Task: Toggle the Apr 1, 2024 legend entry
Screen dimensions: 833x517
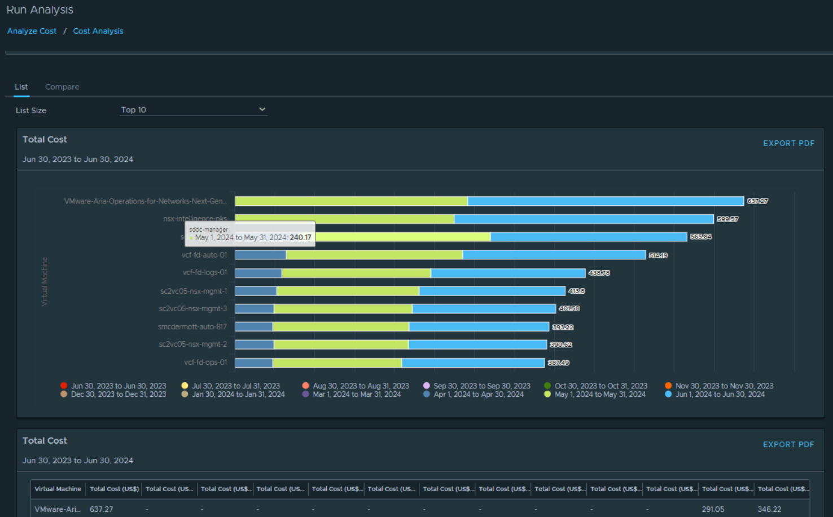Action: coord(426,395)
